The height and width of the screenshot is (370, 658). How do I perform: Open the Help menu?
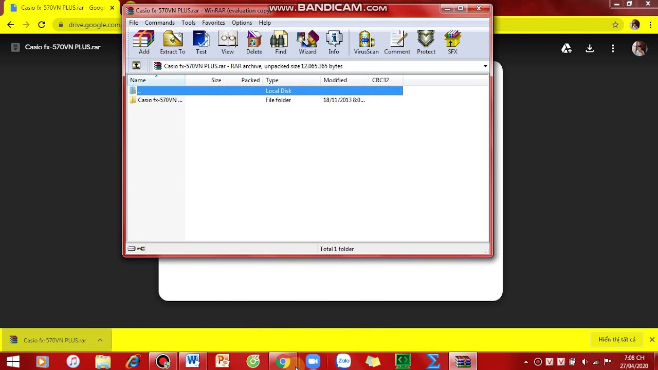(265, 23)
